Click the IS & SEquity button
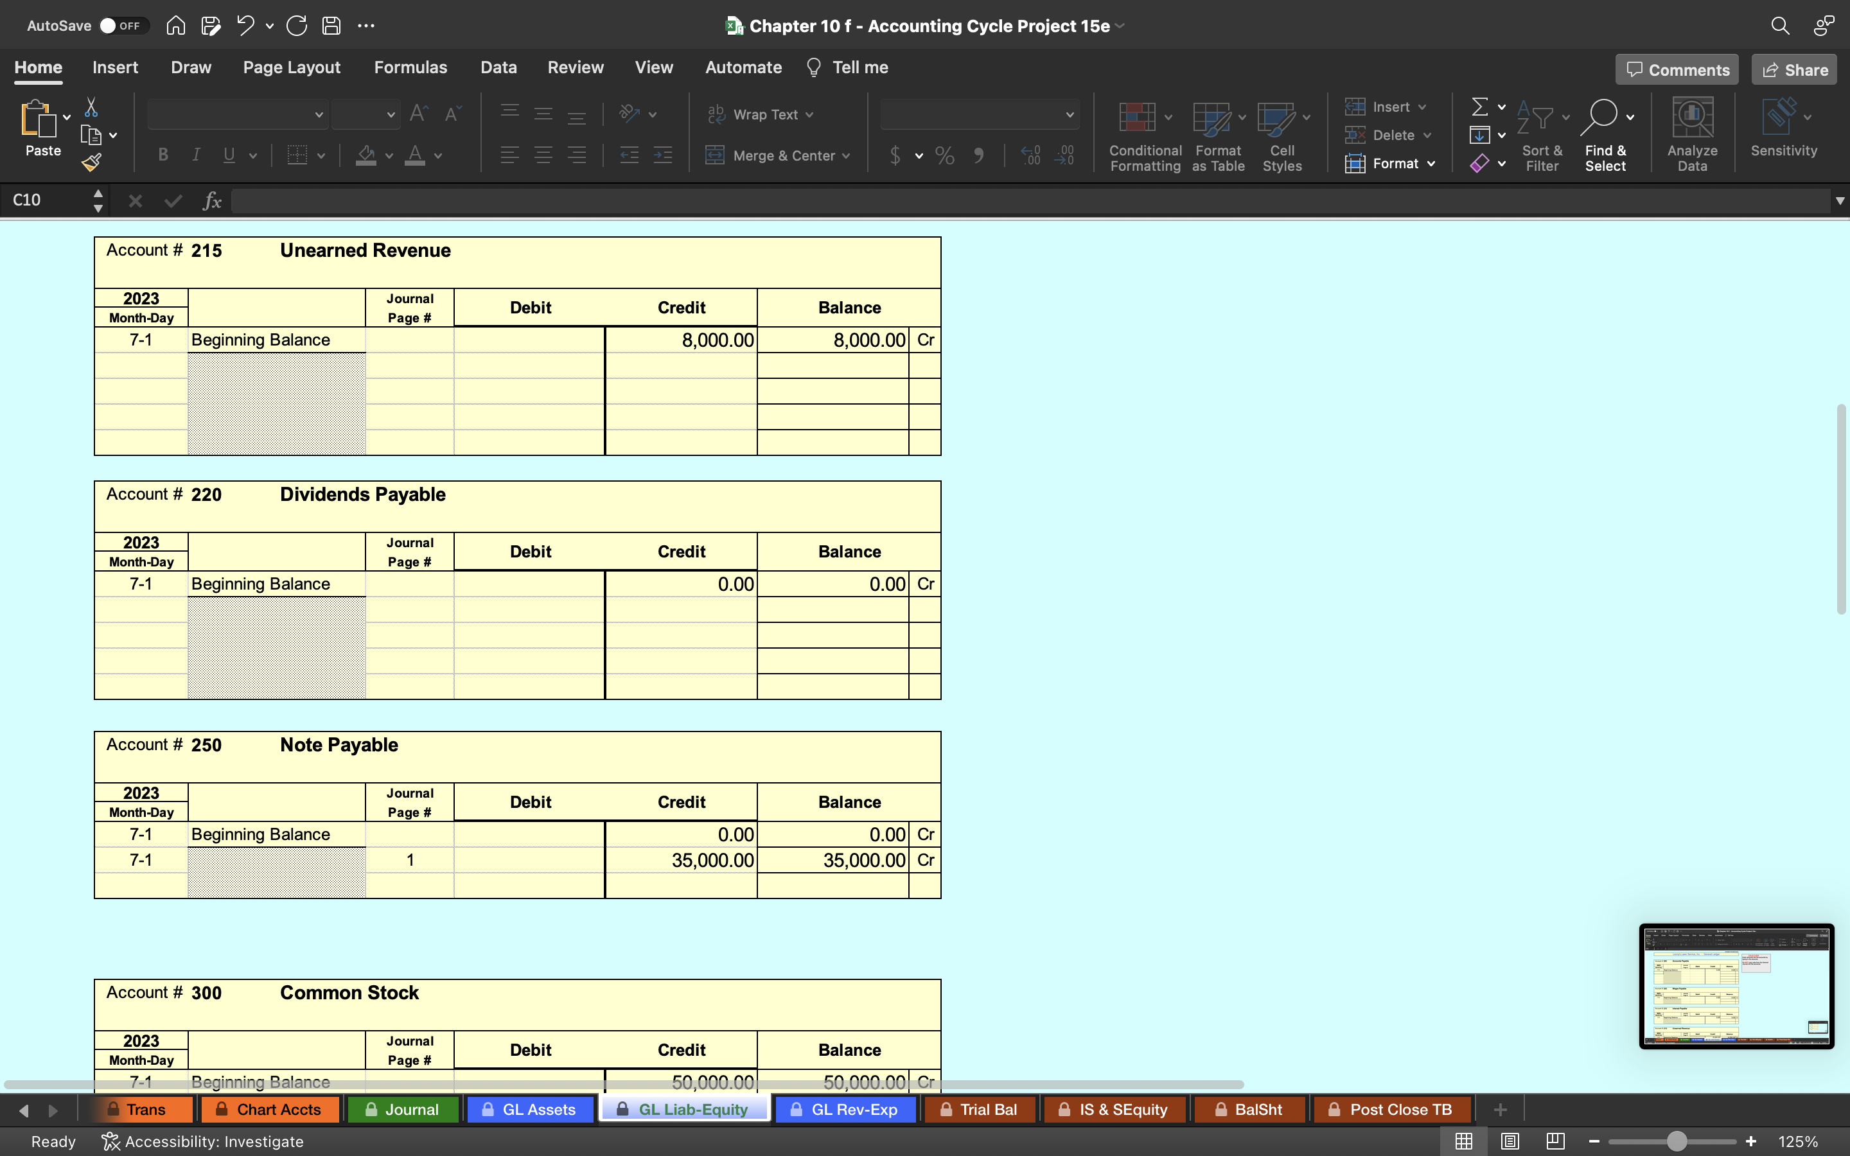Screen dimensions: 1850x1156 pyautogui.click(x=1124, y=1109)
